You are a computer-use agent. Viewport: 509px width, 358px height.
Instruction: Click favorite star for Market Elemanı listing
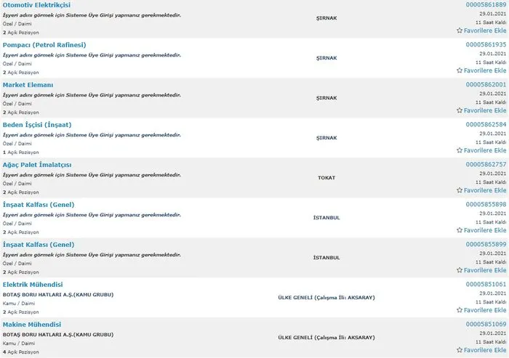point(460,110)
